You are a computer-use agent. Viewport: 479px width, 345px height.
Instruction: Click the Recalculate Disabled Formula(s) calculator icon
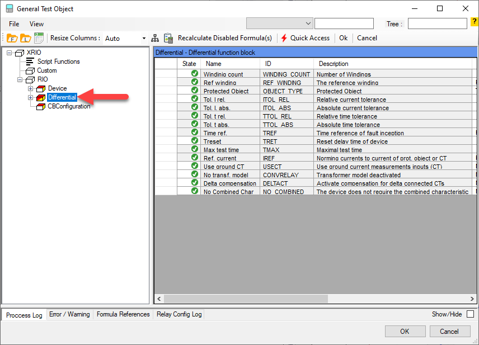click(x=168, y=38)
